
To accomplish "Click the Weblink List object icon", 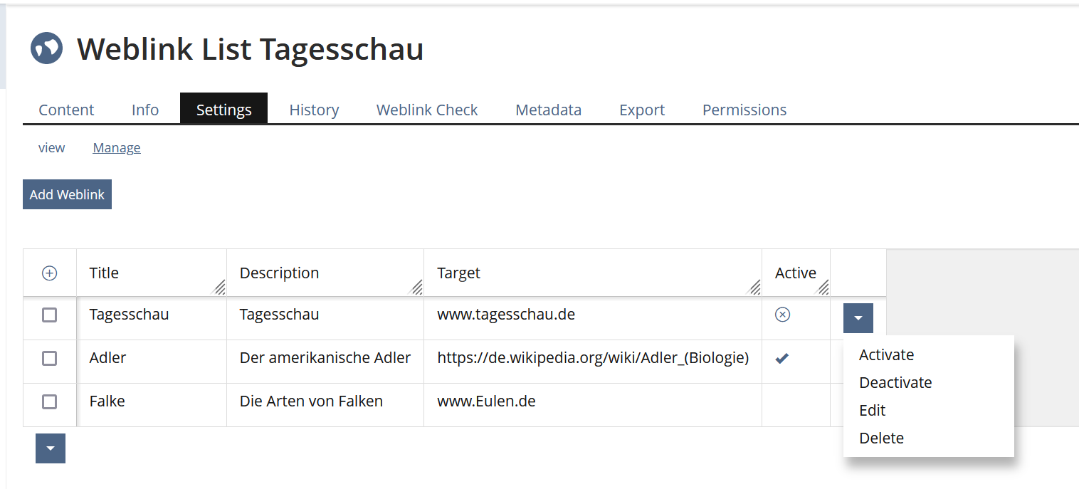I will [x=47, y=48].
